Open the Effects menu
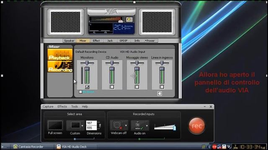The width and height of the screenshot is (268, 150). pos(62,107)
